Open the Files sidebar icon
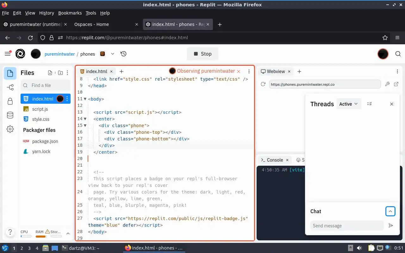Viewport: 405px width, 253px height. point(10,73)
